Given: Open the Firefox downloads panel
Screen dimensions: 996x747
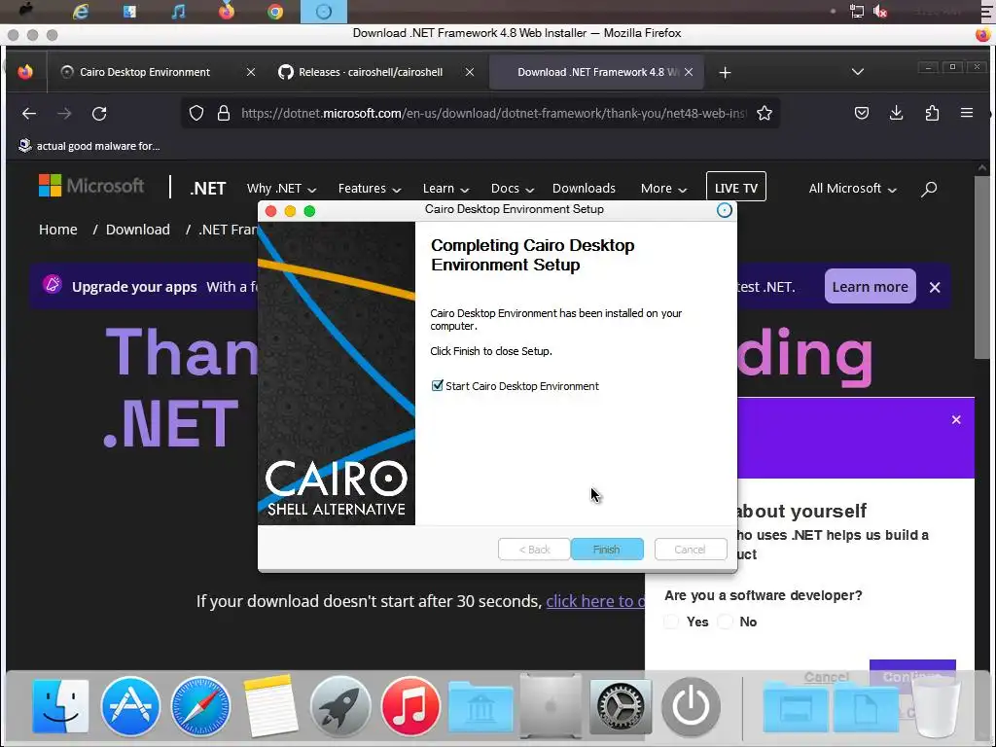Looking at the screenshot, I should click(x=896, y=113).
